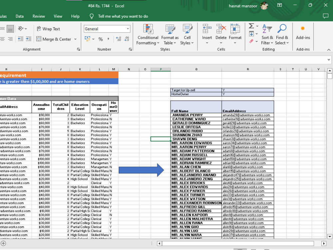Screen dimensions: 333x250
Task: Open the Review ribbon tab
Action: [39, 16]
